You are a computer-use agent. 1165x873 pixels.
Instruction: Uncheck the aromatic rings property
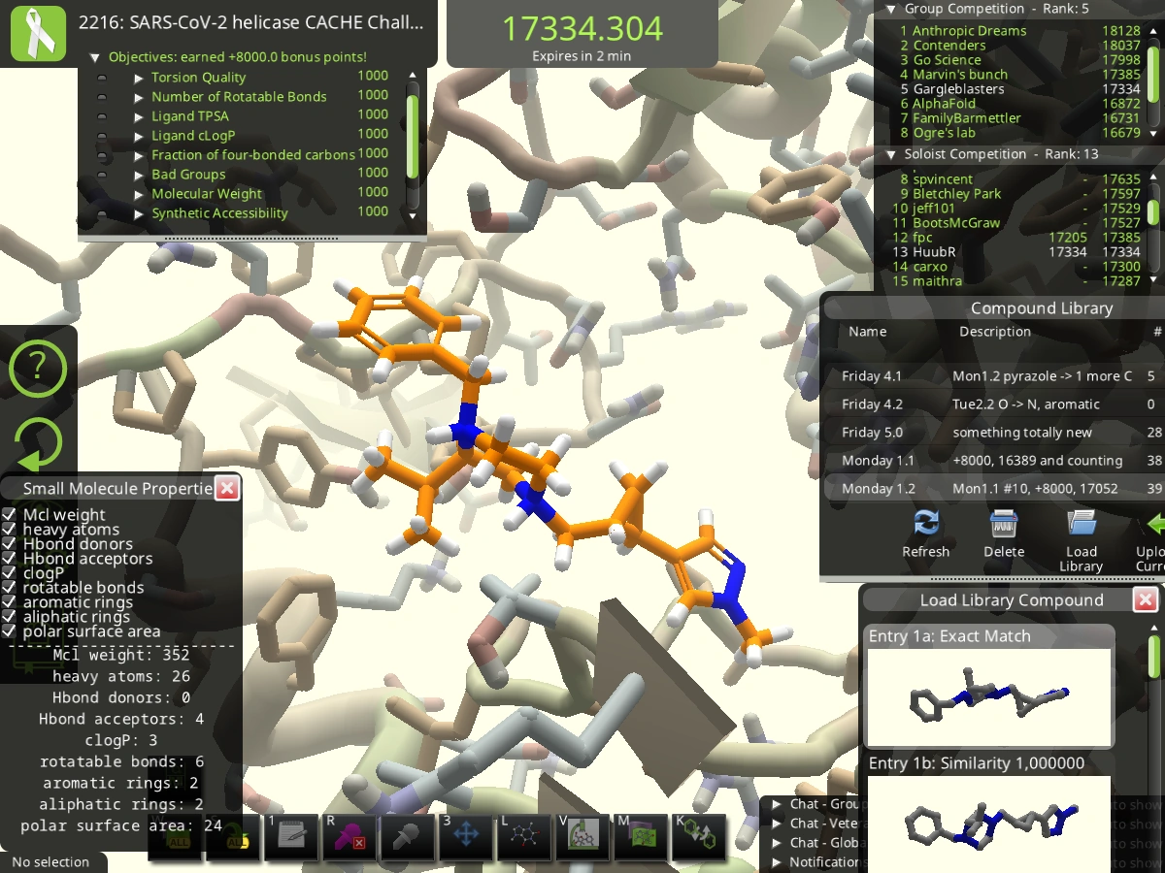[8, 602]
